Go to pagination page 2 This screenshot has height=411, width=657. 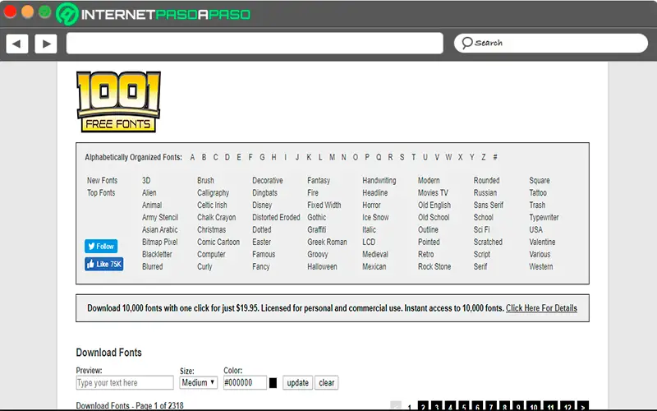pos(424,406)
